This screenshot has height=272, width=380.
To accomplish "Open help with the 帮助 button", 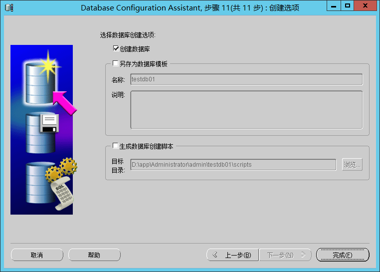I will pyautogui.click(x=94, y=255).
